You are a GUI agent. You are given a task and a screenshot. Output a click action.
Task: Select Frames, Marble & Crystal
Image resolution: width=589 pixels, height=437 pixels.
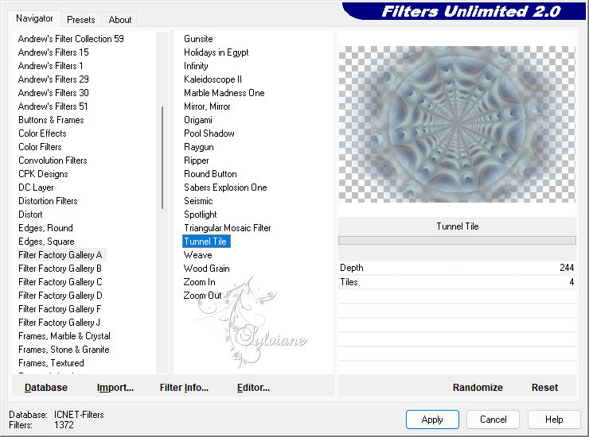pos(64,336)
